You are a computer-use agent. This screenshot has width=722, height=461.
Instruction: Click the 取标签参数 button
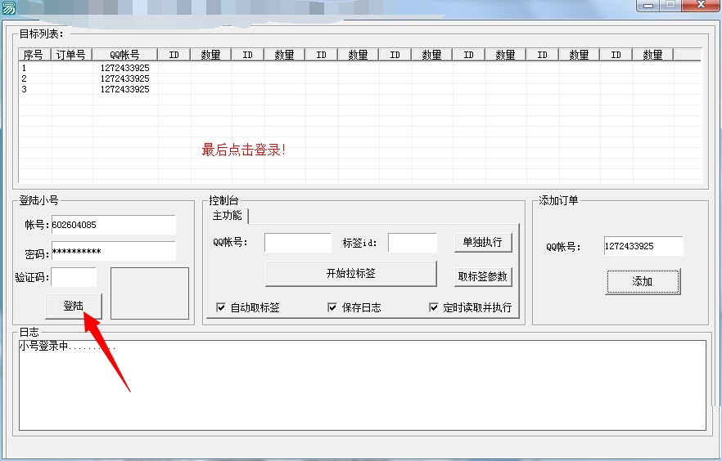tap(483, 277)
